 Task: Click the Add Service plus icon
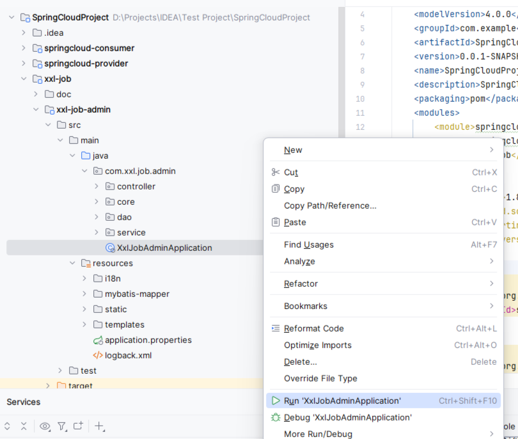pyautogui.click(x=99, y=426)
